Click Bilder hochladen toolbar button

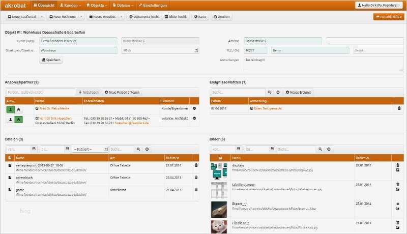(x=176, y=17)
